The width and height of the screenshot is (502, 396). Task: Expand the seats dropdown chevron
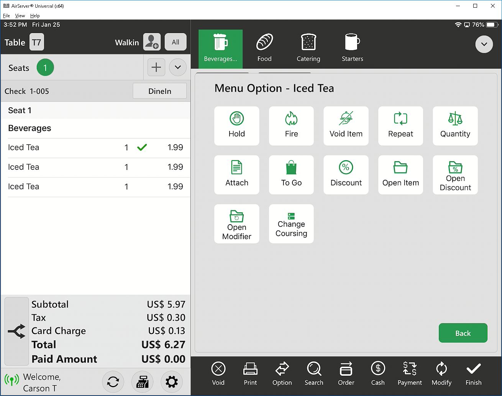tap(177, 67)
